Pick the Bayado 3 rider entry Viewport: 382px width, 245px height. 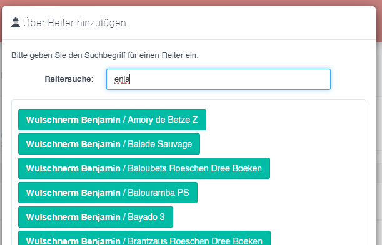tap(96, 217)
